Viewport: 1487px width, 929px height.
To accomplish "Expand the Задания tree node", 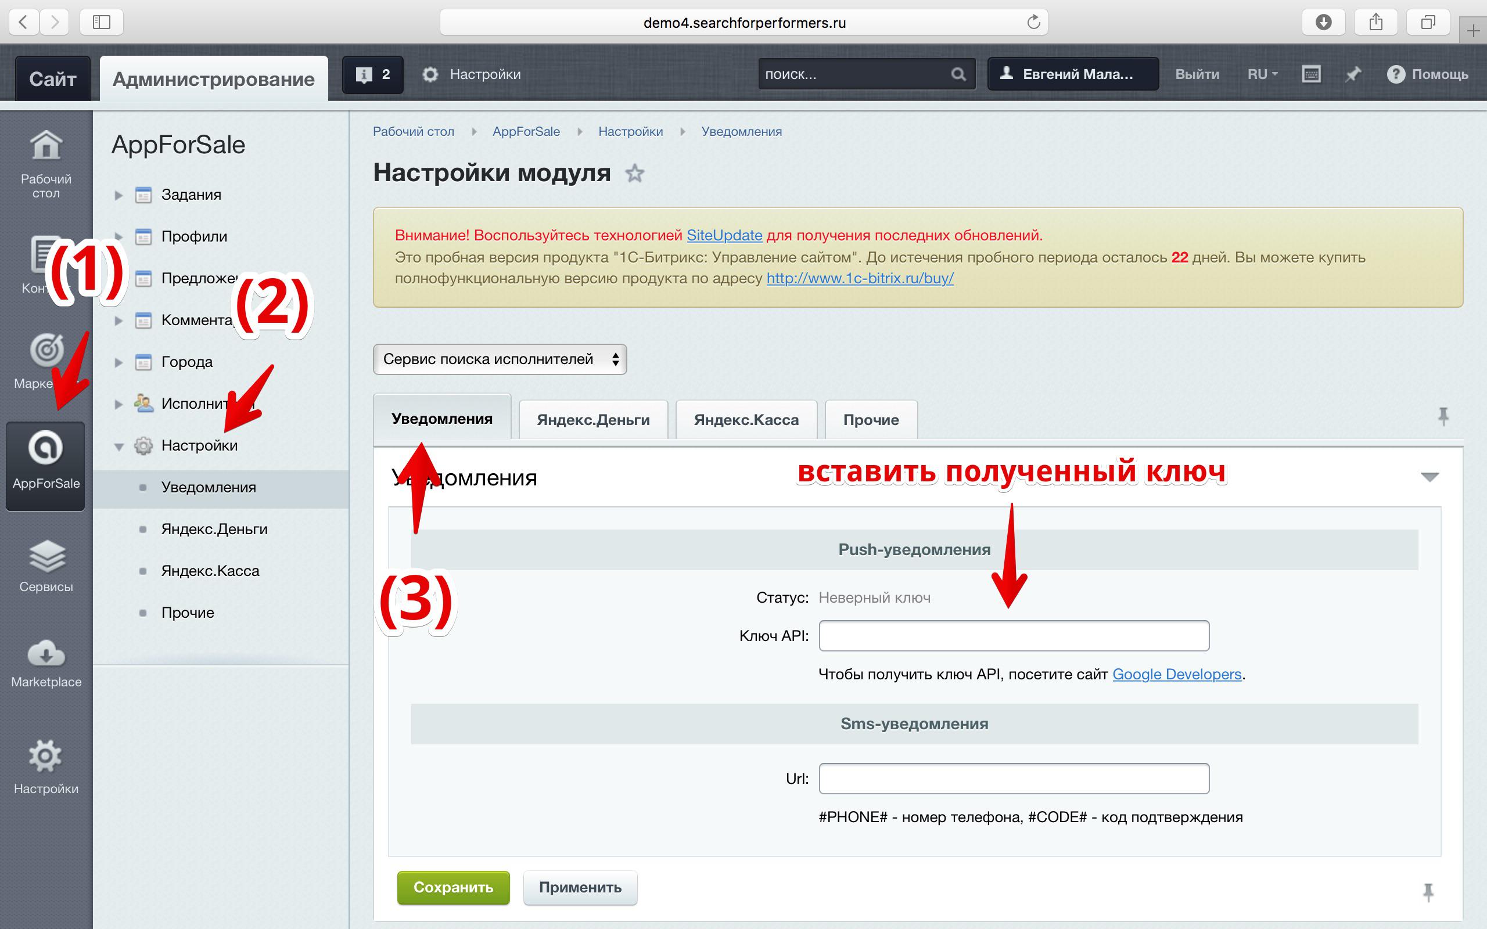I will 118,196.
